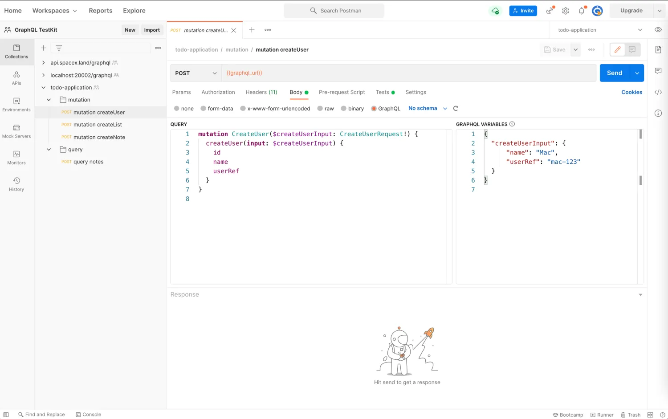Screen dimensions: 668x419
Task: Collapse the todo-application collection
Action: pos(43,88)
